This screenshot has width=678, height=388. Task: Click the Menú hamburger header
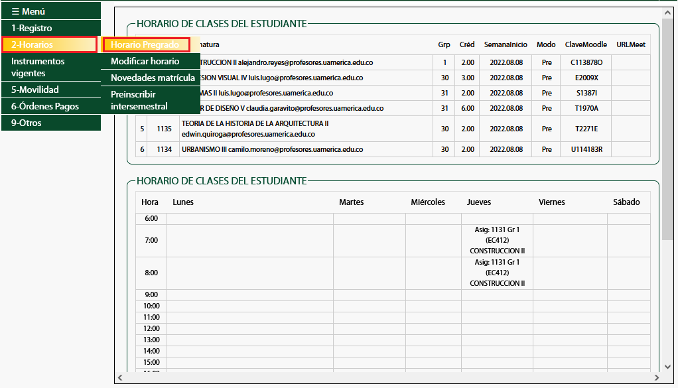click(x=51, y=11)
